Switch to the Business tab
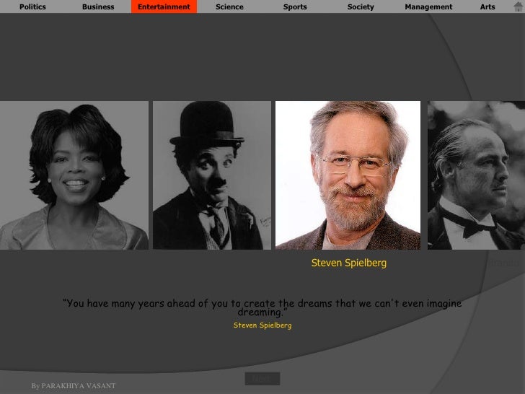Viewport: 525px width, 394px height. point(98,6)
